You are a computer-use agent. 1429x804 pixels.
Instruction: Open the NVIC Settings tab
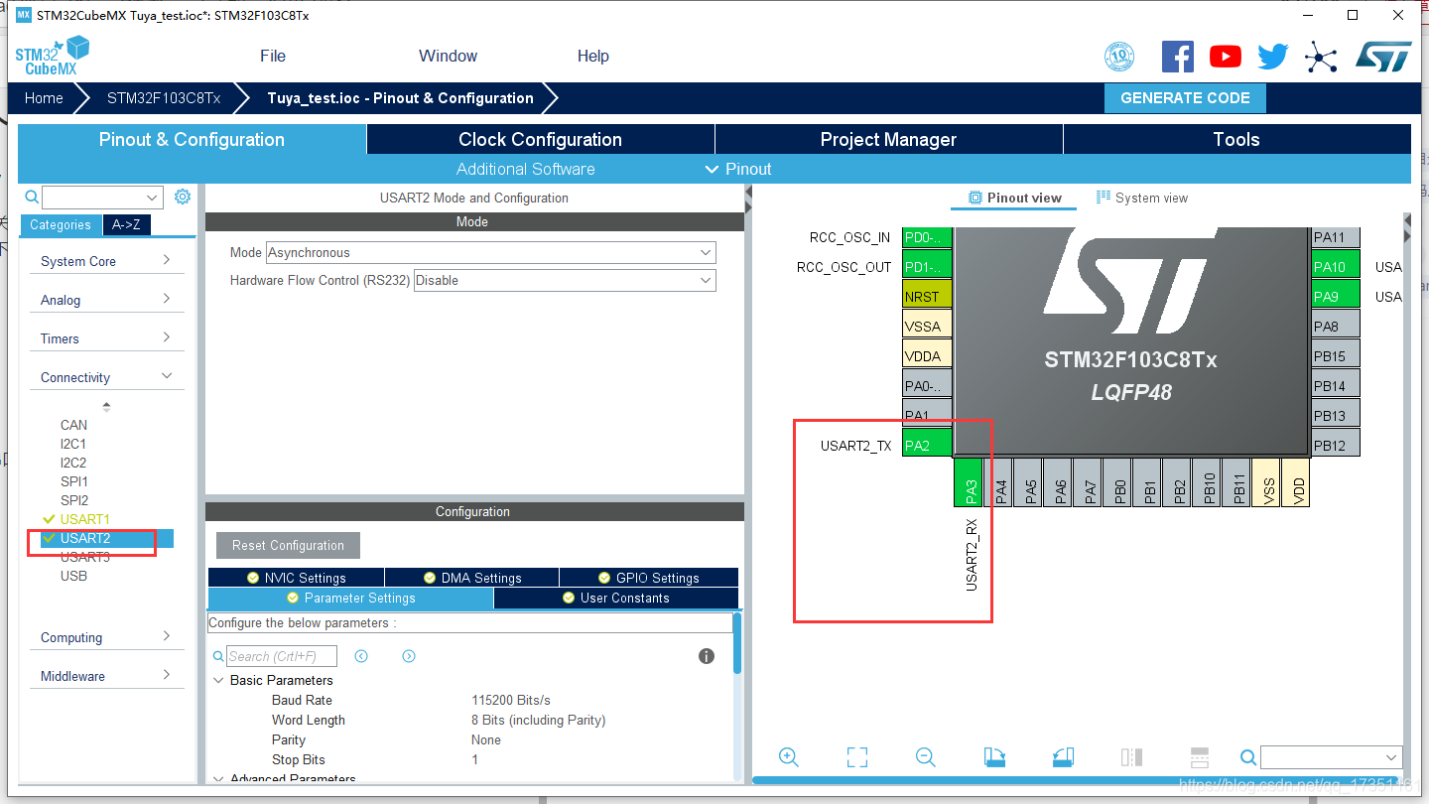pos(296,578)
